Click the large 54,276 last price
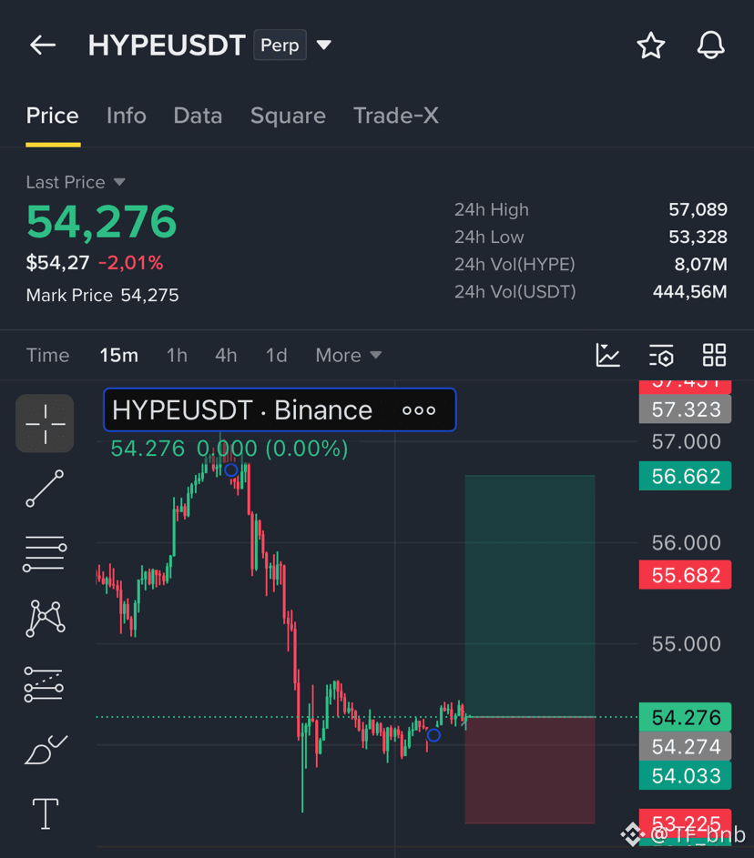The width and height of the screenshot is (754, 858). pyautogui.click(x=101, y=222)
